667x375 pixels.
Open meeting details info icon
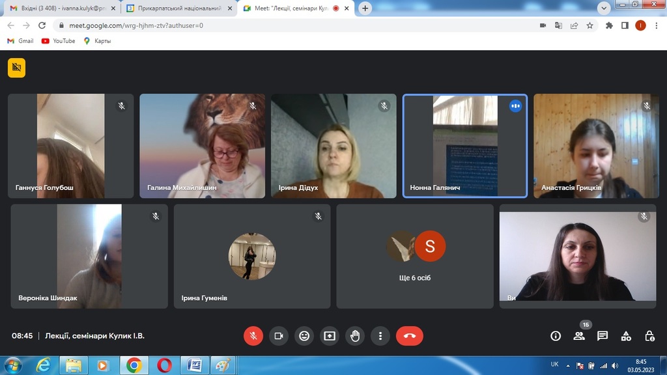(x=556, y=336)
